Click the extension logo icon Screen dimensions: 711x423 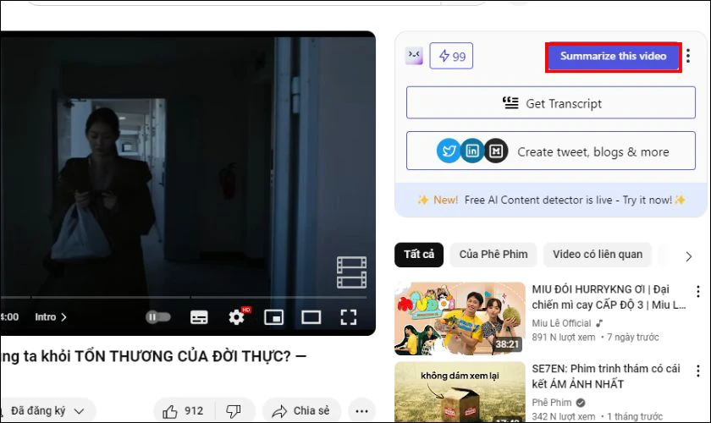point(414,56)
